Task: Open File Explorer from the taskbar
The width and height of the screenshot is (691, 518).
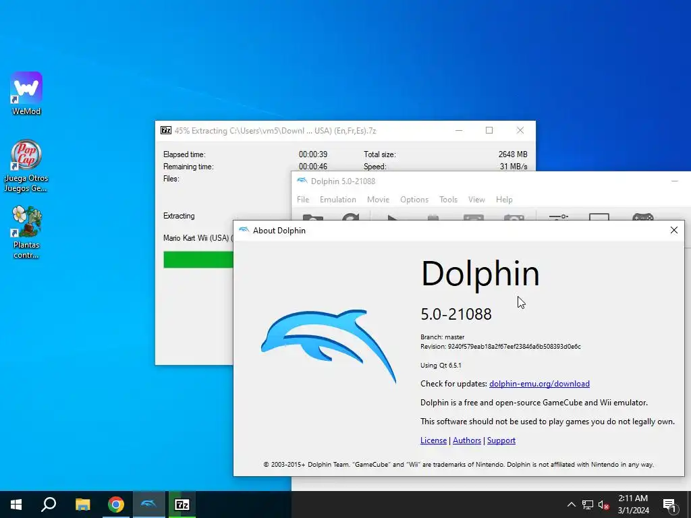Action: [82, 505]
